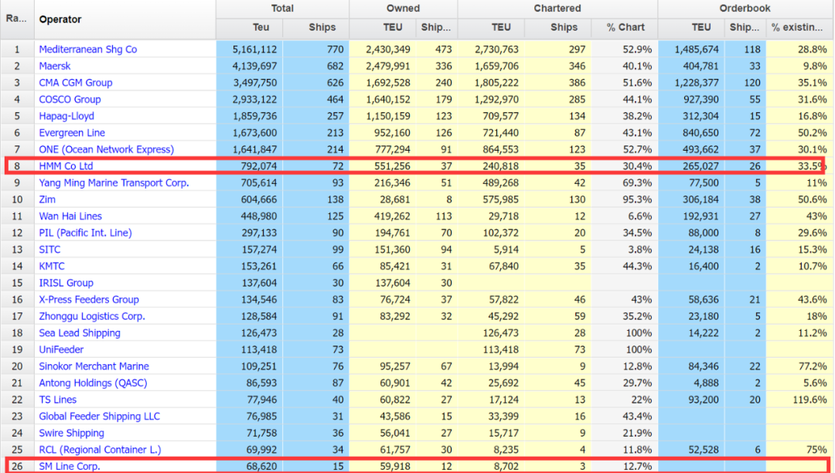Viewport: 835px width, 473px height.
Task: Click the CMA CGM Group link
Action: tap(76, 83)
